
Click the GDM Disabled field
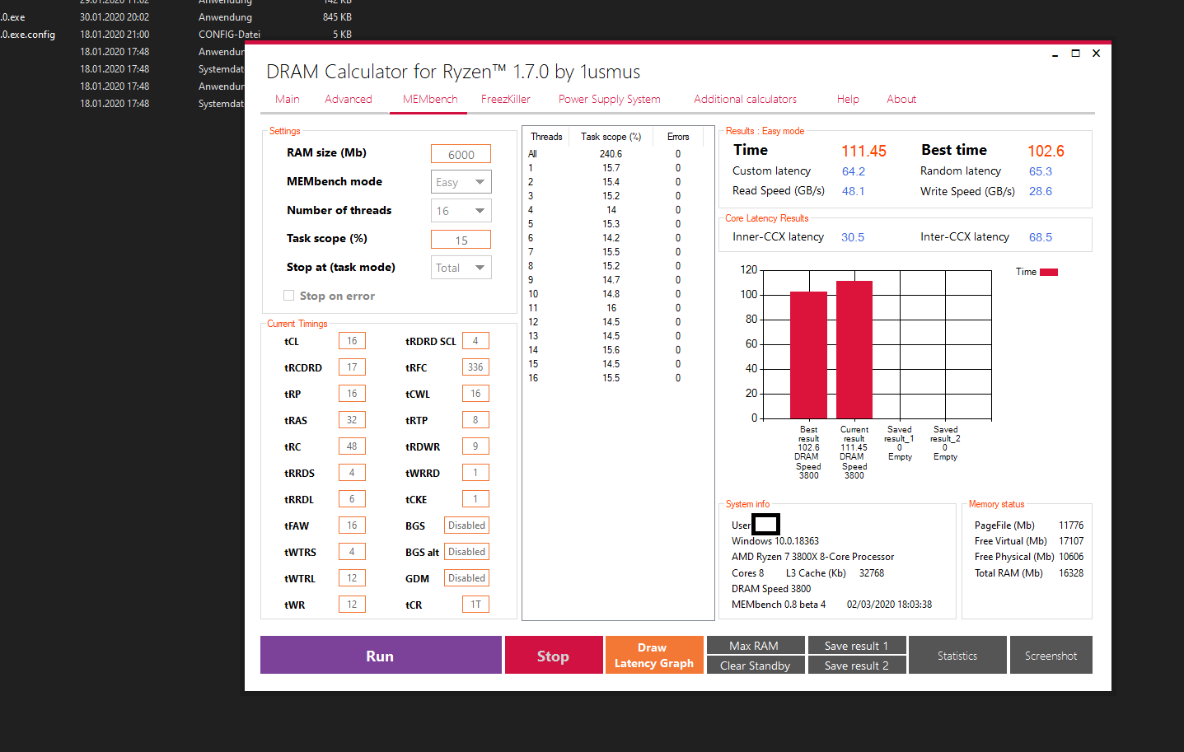coord(467,578)
